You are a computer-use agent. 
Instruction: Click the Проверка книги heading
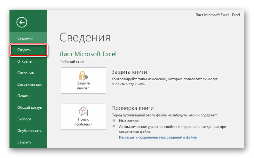pyautogui.click(x=132, y=108)
